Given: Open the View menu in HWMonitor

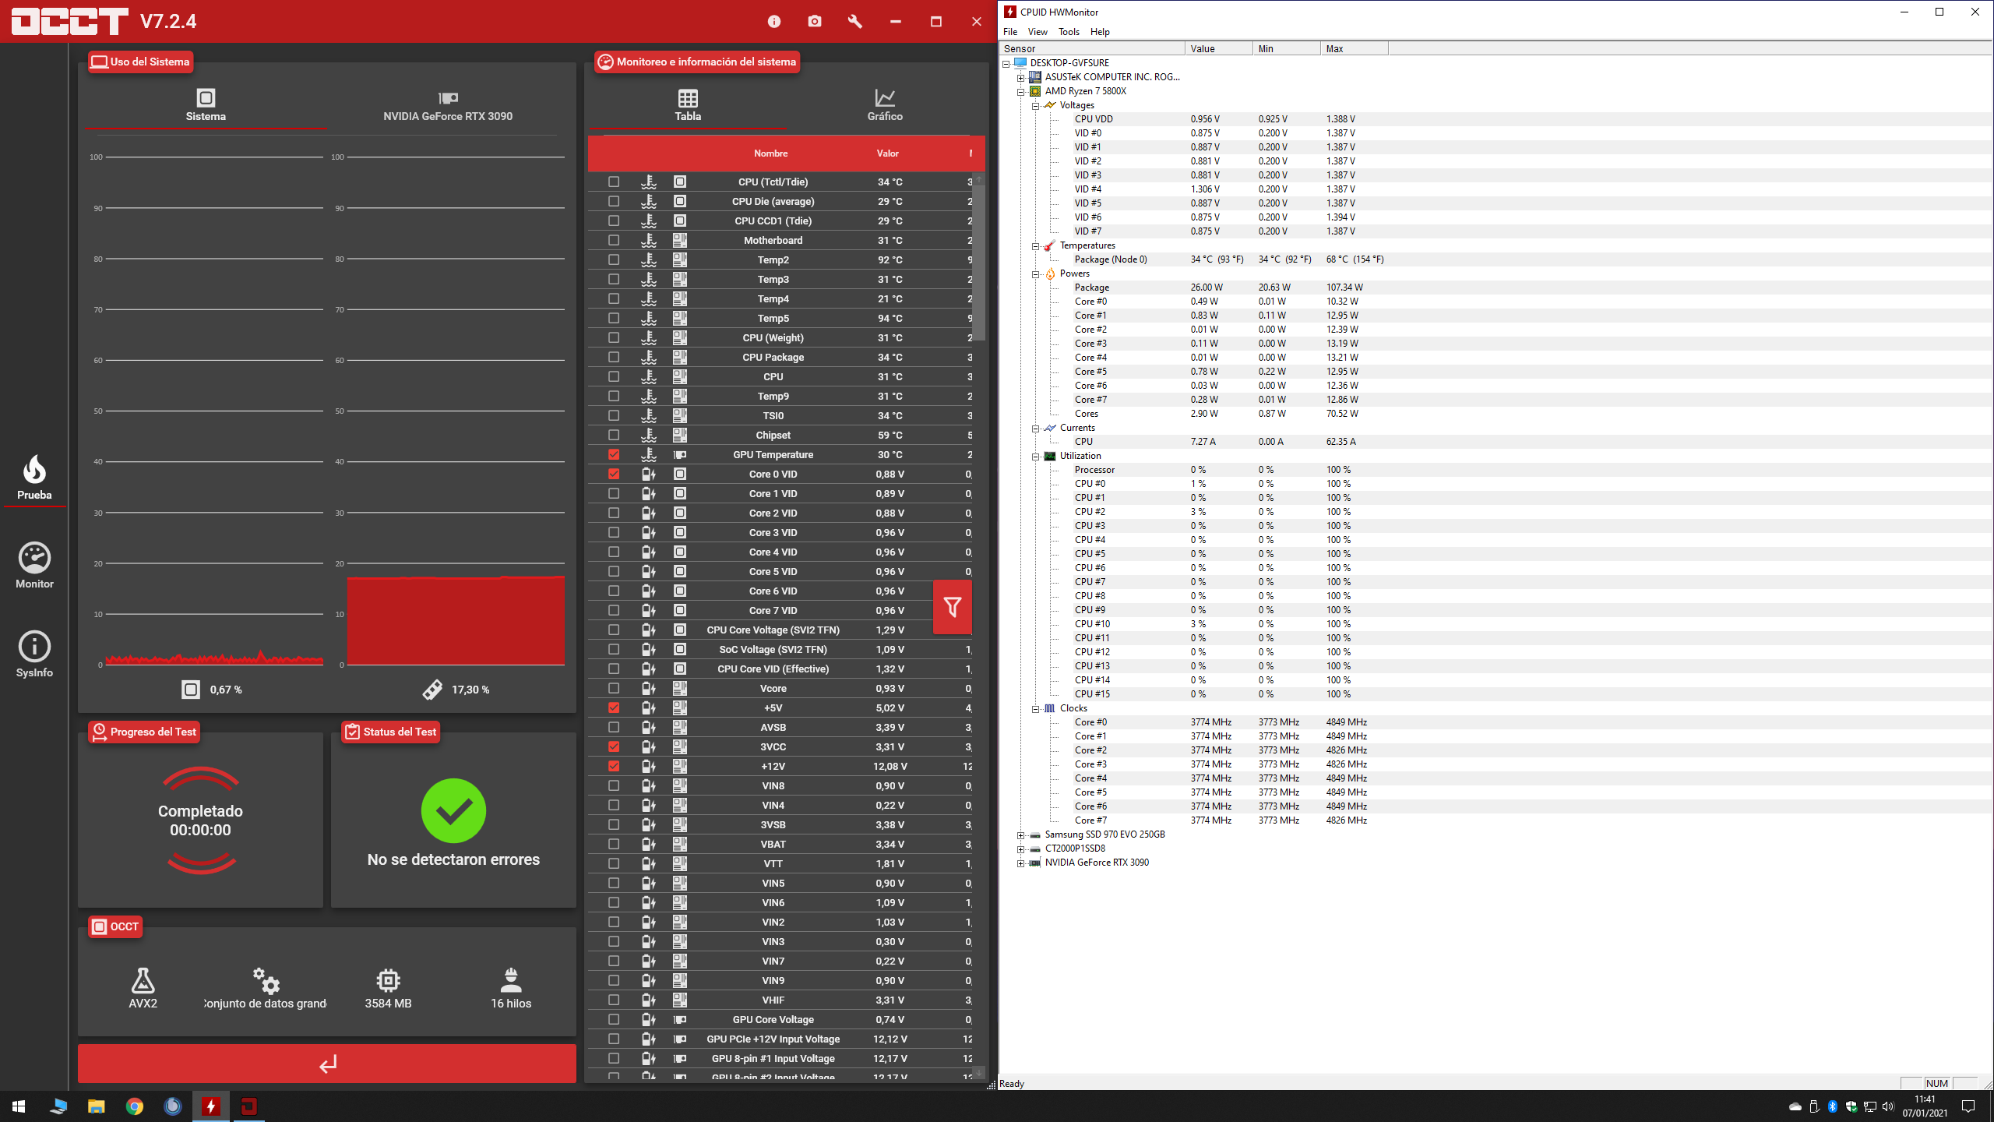Looking at the screenshot, I should tap(1038, 32).
